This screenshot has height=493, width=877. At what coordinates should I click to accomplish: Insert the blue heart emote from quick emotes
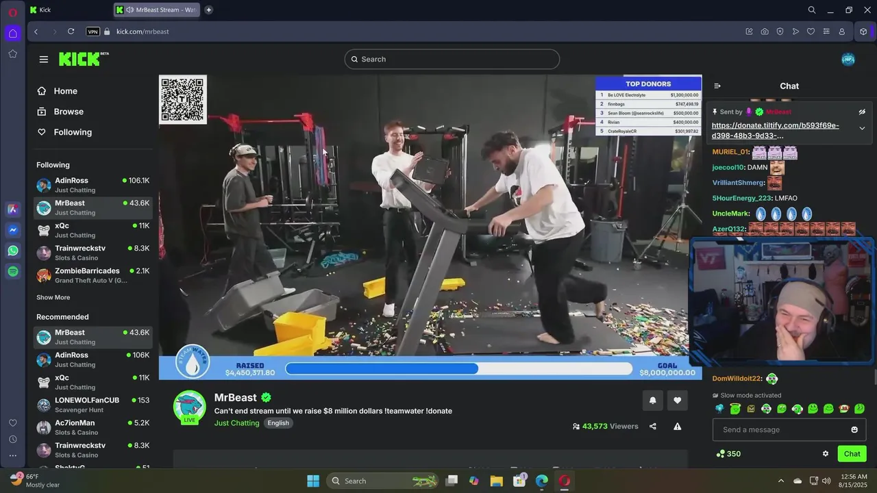point(719,409)
